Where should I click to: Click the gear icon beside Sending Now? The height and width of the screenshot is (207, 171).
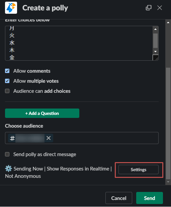(x=8, y=168)
